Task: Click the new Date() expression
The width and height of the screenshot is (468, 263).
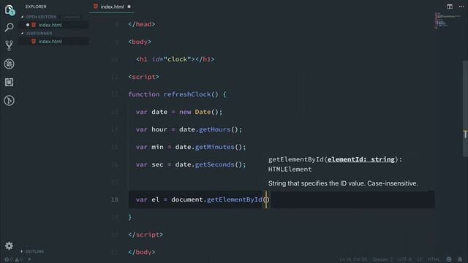Action: (x=201, y=112)
